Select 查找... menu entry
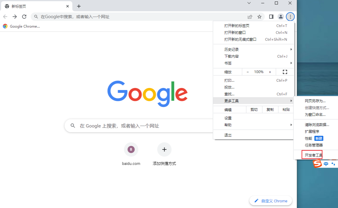 254,94
